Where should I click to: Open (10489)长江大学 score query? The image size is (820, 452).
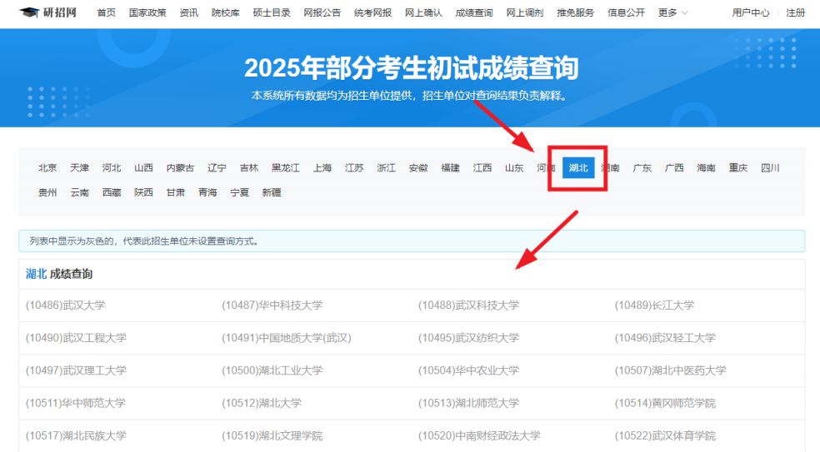click(654, 305)
